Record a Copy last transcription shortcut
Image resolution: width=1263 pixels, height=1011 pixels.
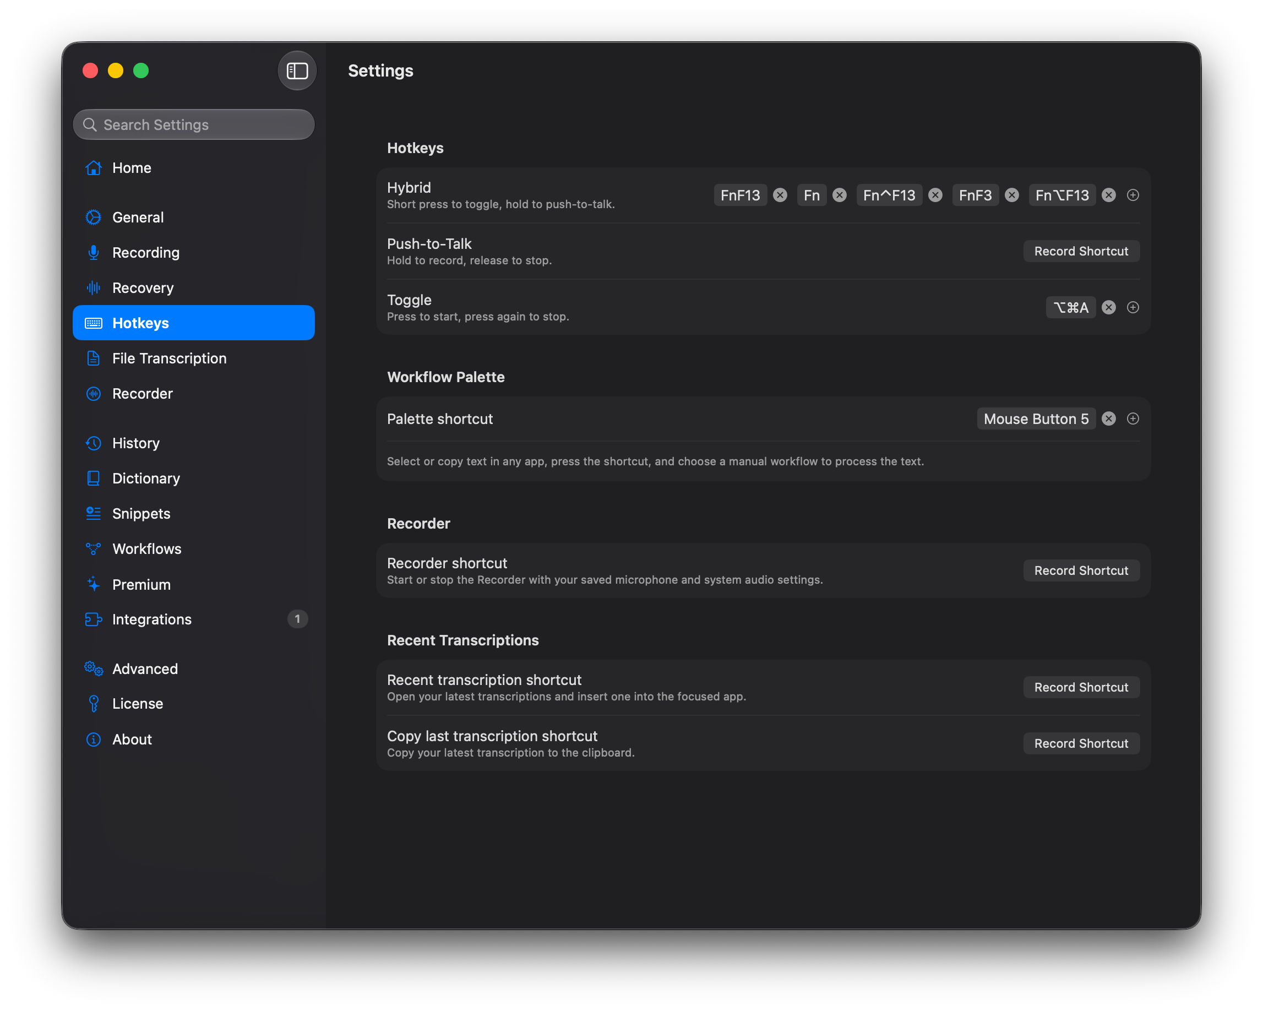click(x=1081, y=743)
